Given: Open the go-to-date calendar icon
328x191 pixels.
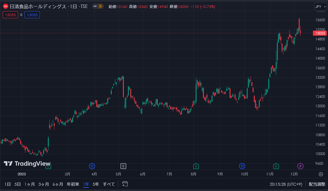Looking at the screenshot, I should point(125,184).
